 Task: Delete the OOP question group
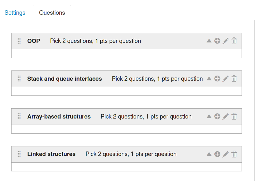pyautogui.click(x=234, y=41)
